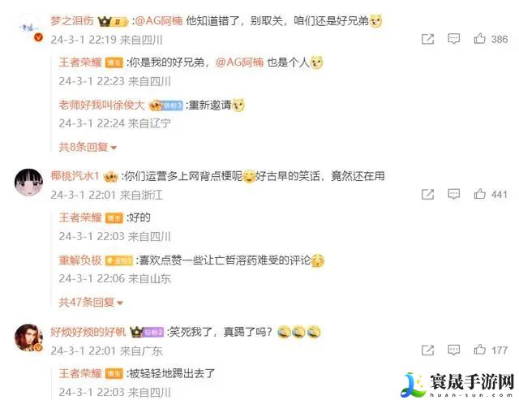Visit 老师好我叫徐俊大's profile
Image resolution: width=519 pixels, height=400 pixels.
[101, 105]
